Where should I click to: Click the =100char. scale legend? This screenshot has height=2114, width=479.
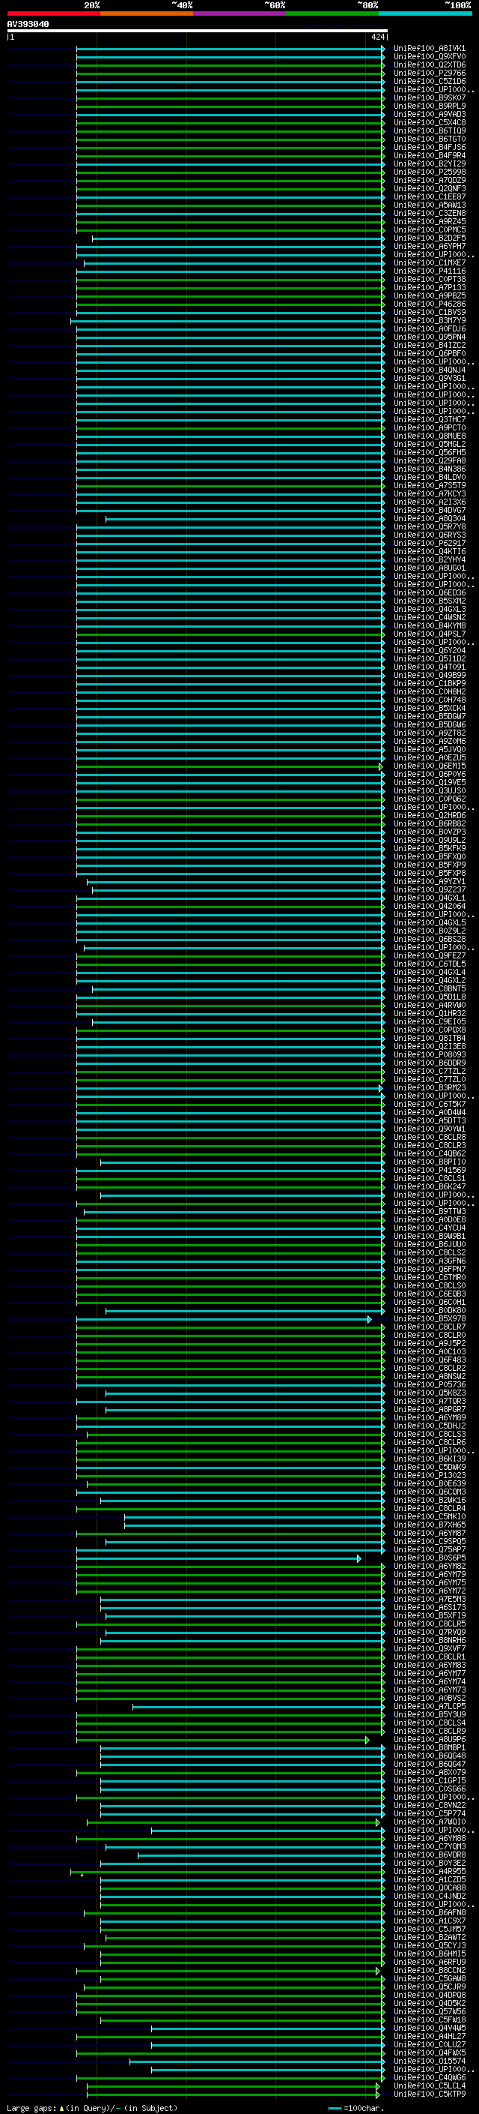(x=357, y=2108)
